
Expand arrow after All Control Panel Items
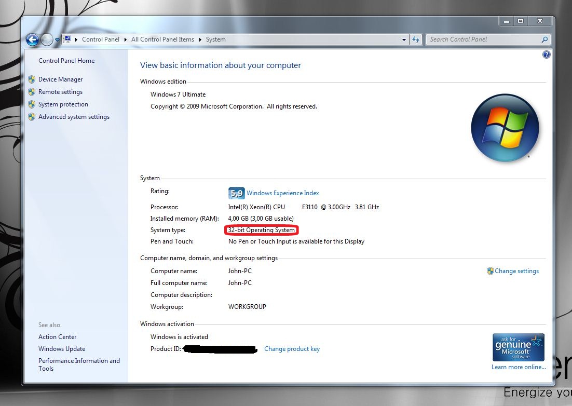tap(200, 39)
